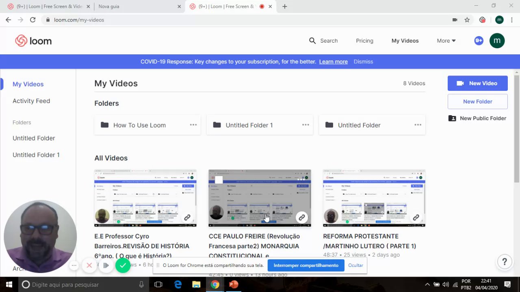
Task: Create a New Public Folder
Action: pyautogui.click(x=477, y=118)
